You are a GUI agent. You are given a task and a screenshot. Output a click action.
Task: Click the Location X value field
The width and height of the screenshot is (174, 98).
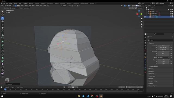163,46
